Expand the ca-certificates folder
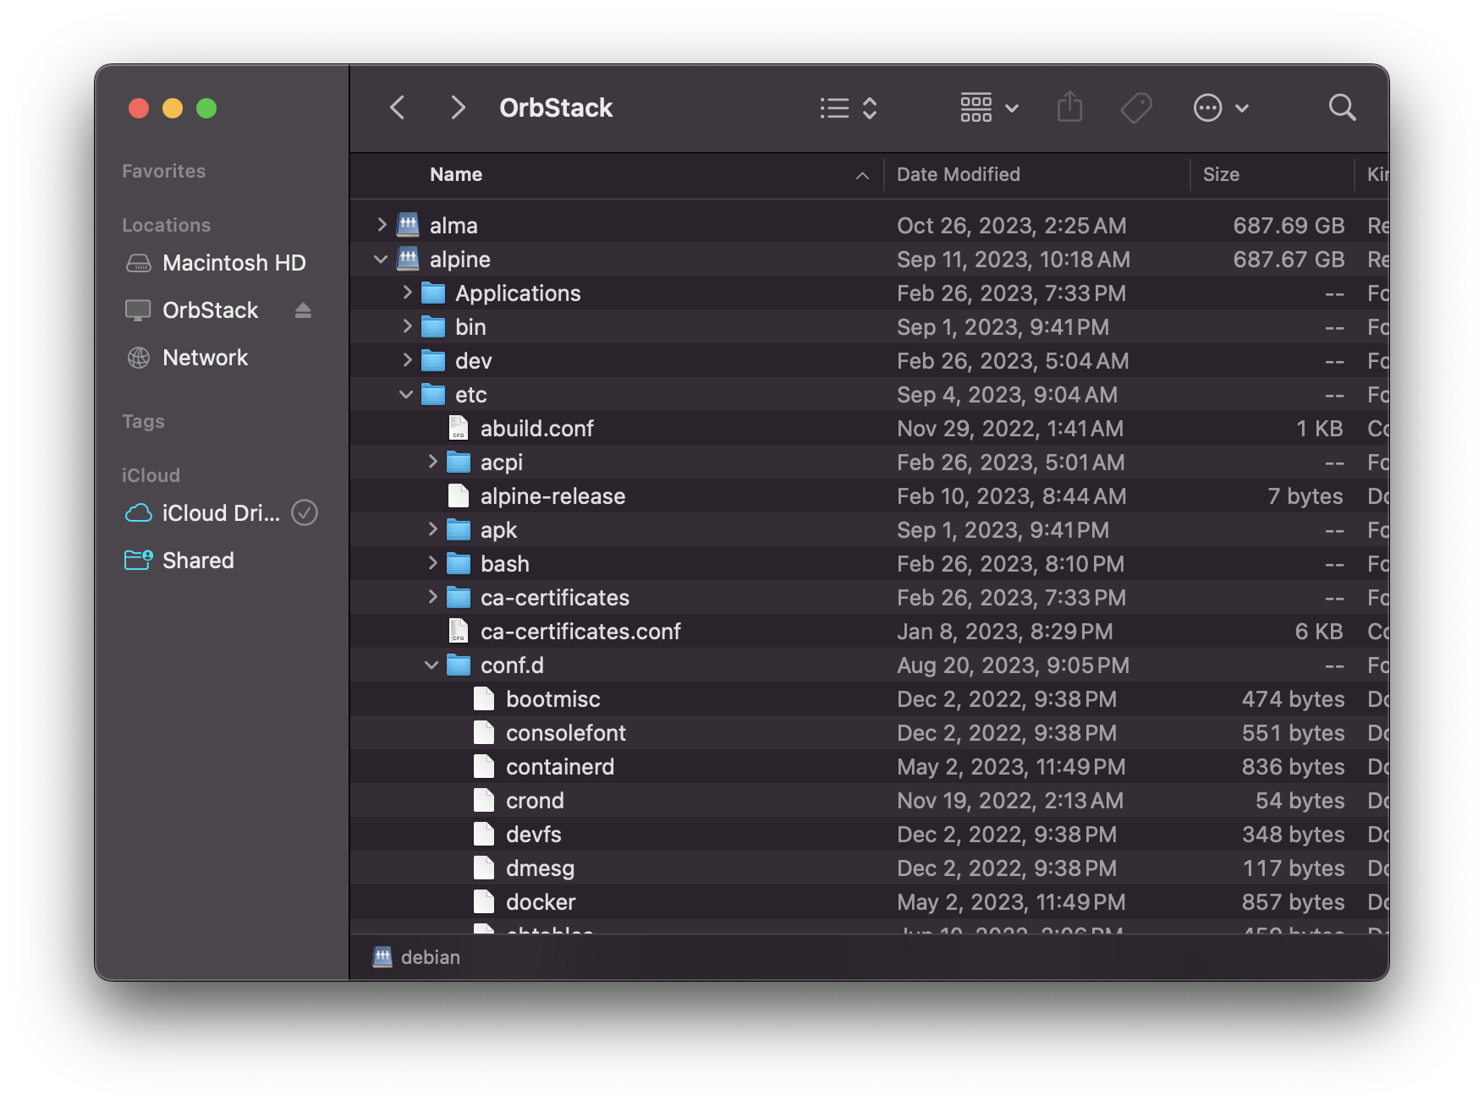This screenshot has width=1484, height=1106. point(433,597)
